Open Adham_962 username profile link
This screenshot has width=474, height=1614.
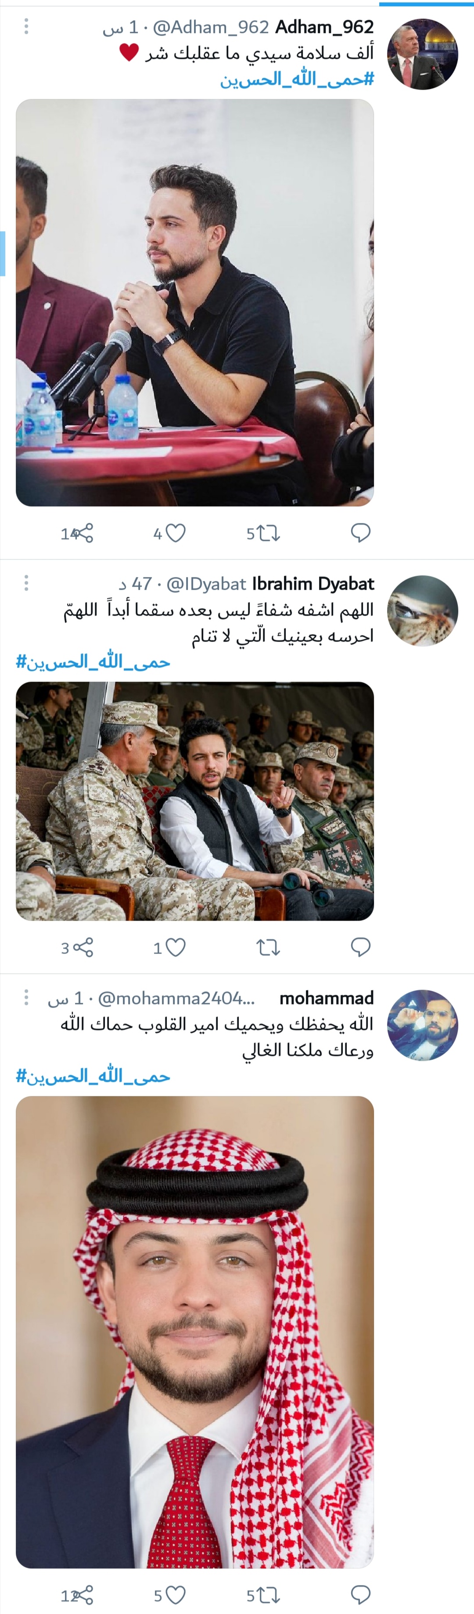[x=324, y=27]
